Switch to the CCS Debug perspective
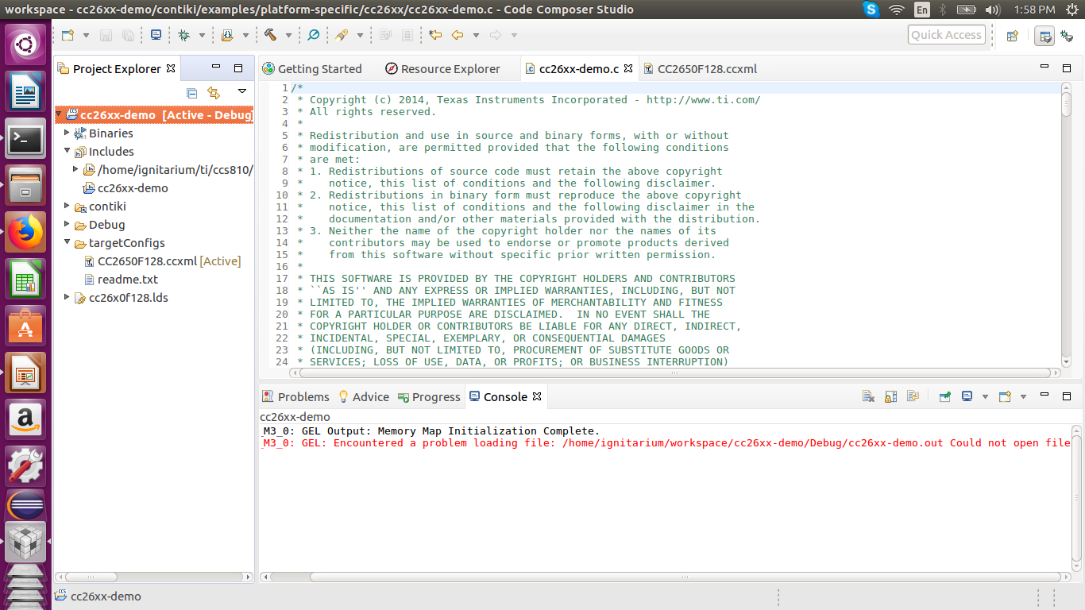This screenshot has width=1085, height=610. [1067, 35]
